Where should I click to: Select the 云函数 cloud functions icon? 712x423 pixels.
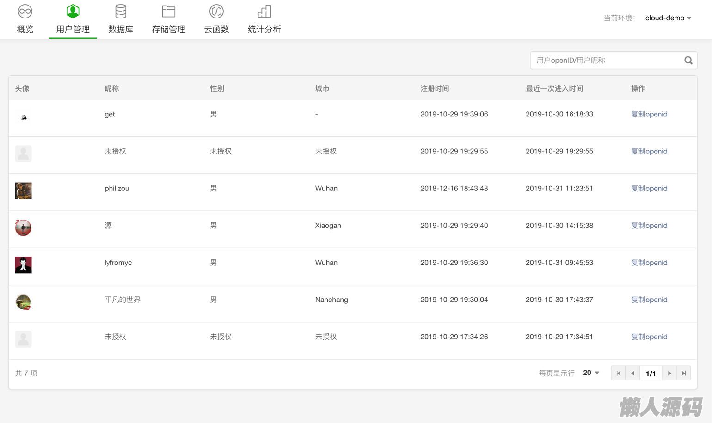(x=216, y=11)
